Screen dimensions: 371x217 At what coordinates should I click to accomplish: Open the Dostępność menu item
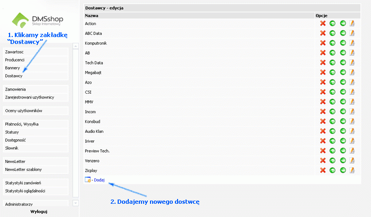point(36,140)
